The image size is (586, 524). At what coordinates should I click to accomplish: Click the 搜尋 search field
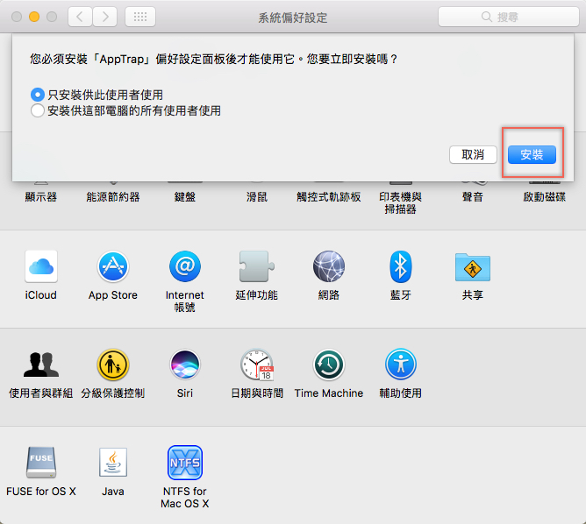[x=509, y=17]
